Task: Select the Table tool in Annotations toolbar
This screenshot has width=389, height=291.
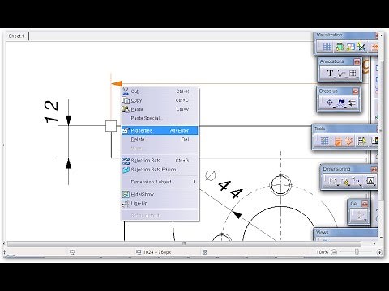Action: [x=353, y=73]
